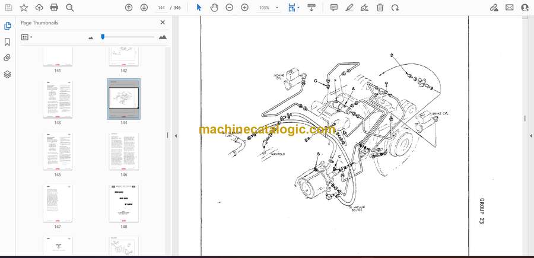Expand the right tools pane arrow

(531, 135)
